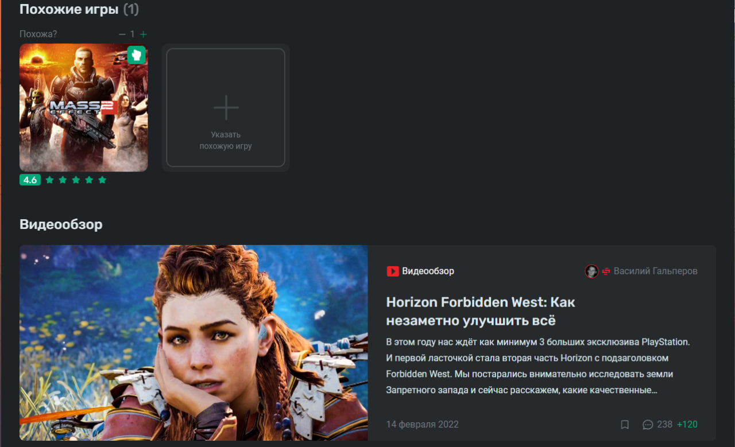Click the minus vote button beside "Похожа?"
The width and height of the screenshot is (735, 447).
pos(122,34)
